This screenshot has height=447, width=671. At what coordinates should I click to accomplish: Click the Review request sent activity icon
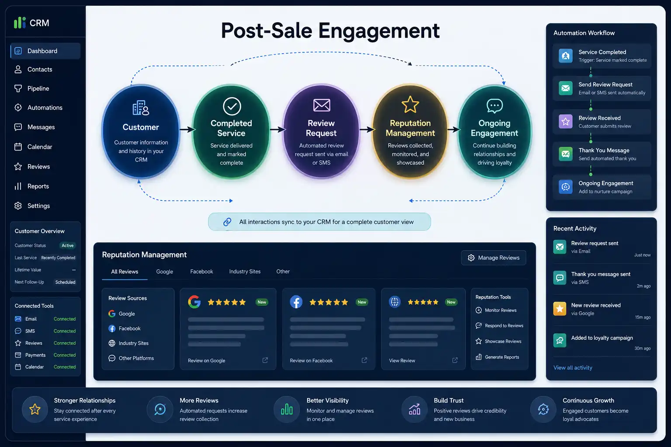tap(560, 247)
